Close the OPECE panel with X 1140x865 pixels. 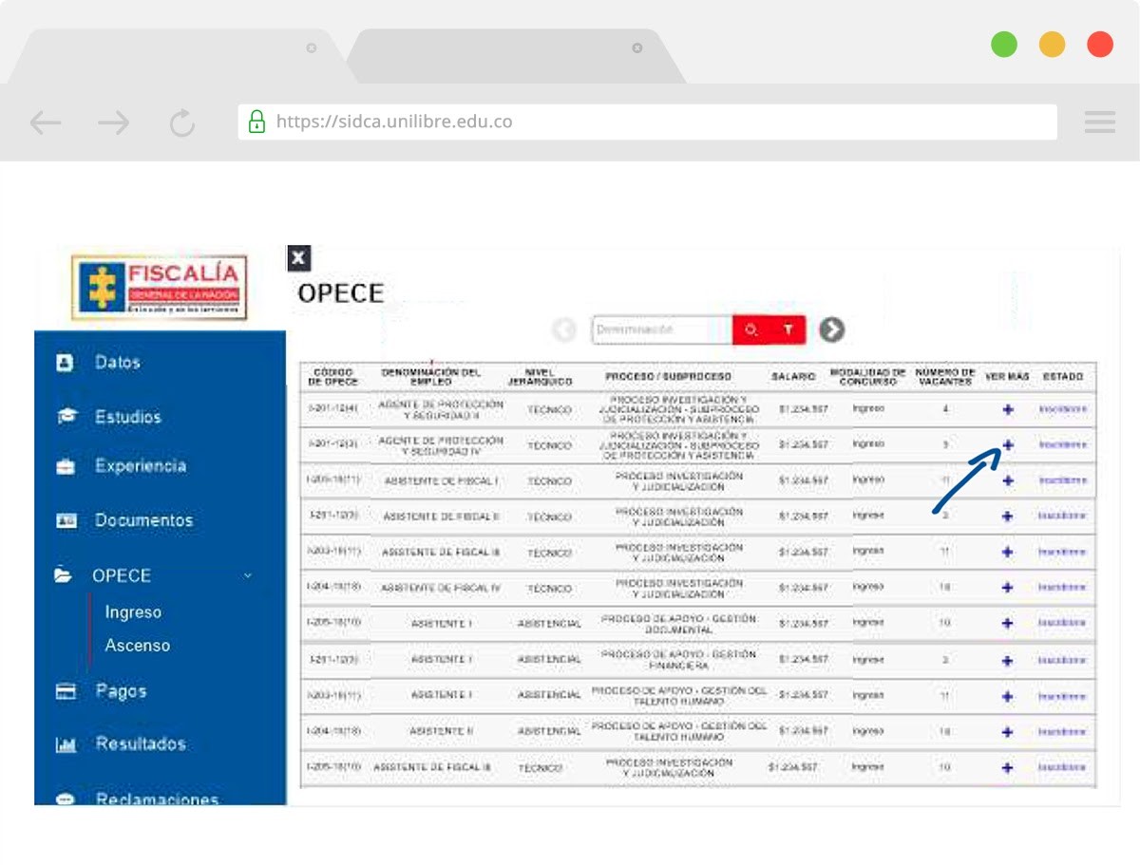[x=299, y=257]
